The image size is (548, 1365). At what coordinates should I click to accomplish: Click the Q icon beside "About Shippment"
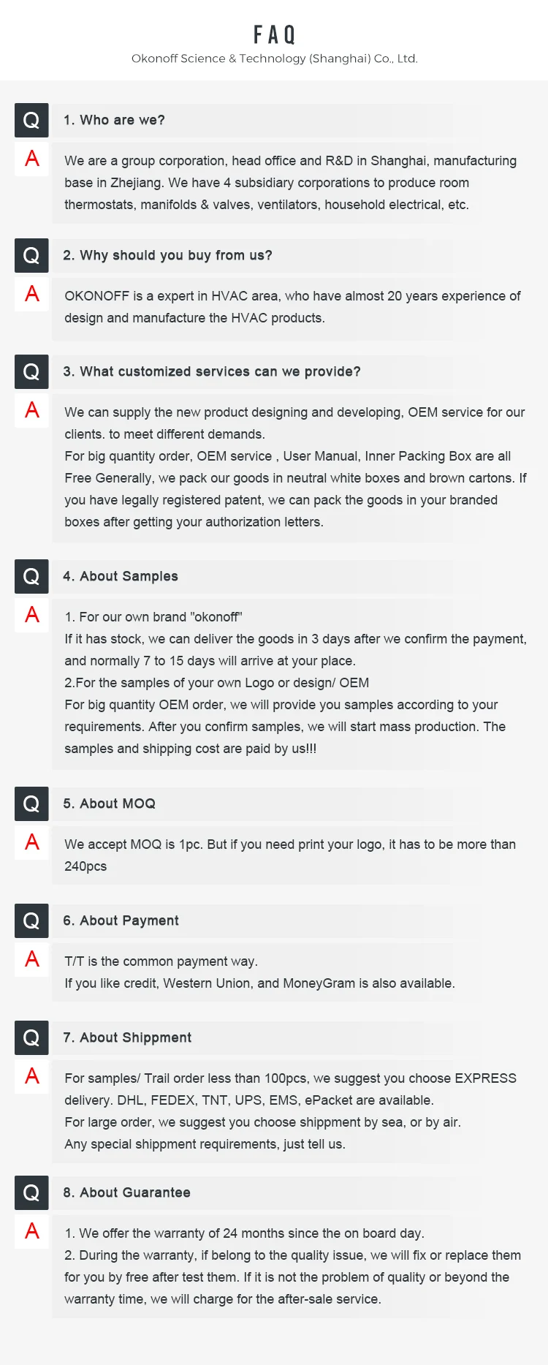tap(31, 1037)
